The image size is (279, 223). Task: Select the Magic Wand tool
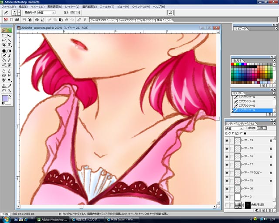click(x=9, y=40)
